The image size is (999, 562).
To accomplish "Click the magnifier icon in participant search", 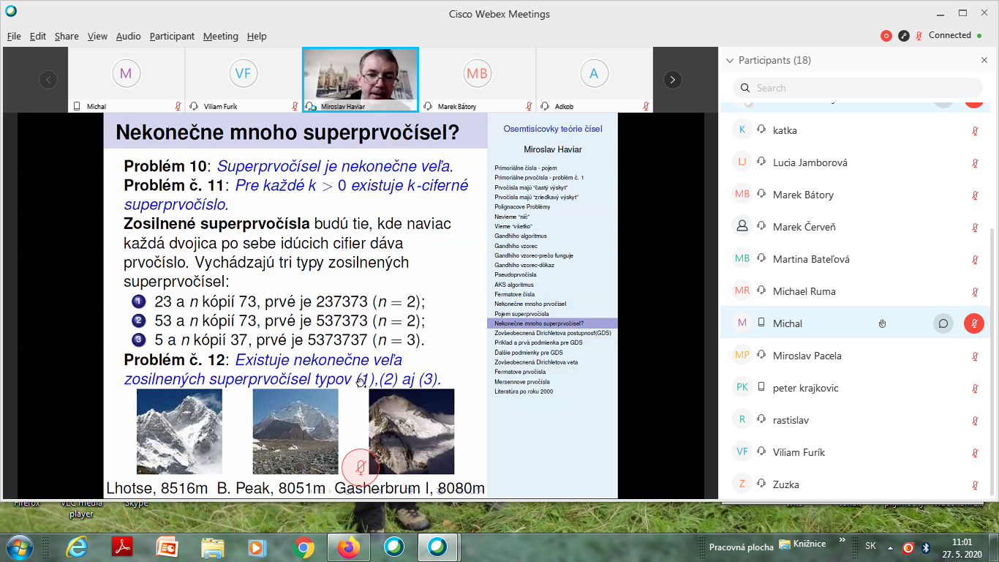I will tap(745, 88).
